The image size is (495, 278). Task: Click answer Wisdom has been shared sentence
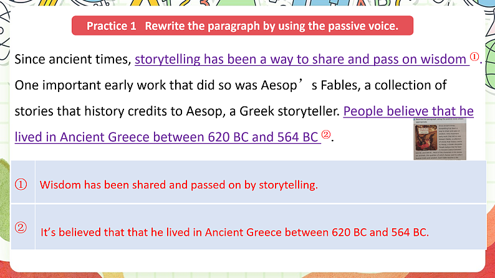pos(179,185)
